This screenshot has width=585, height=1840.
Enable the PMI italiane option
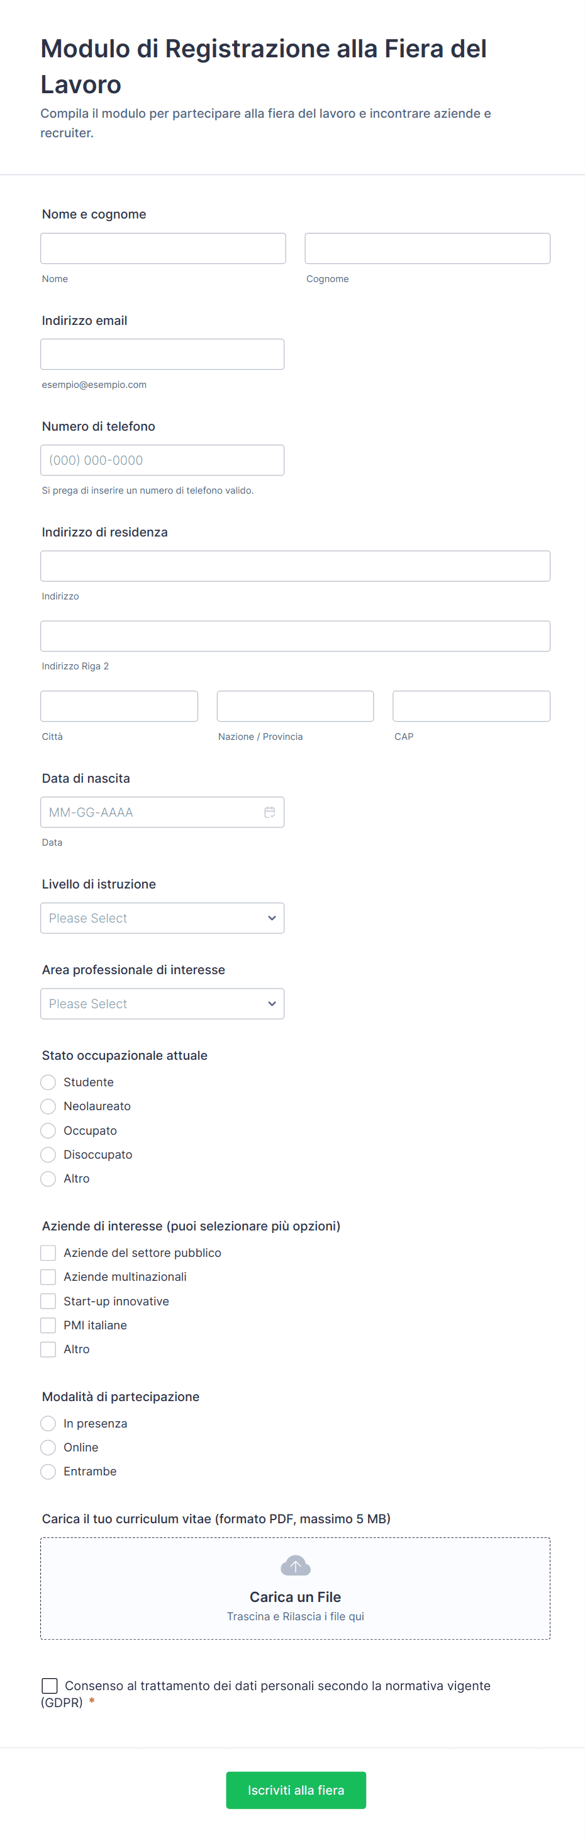(x=48, y=1325)
